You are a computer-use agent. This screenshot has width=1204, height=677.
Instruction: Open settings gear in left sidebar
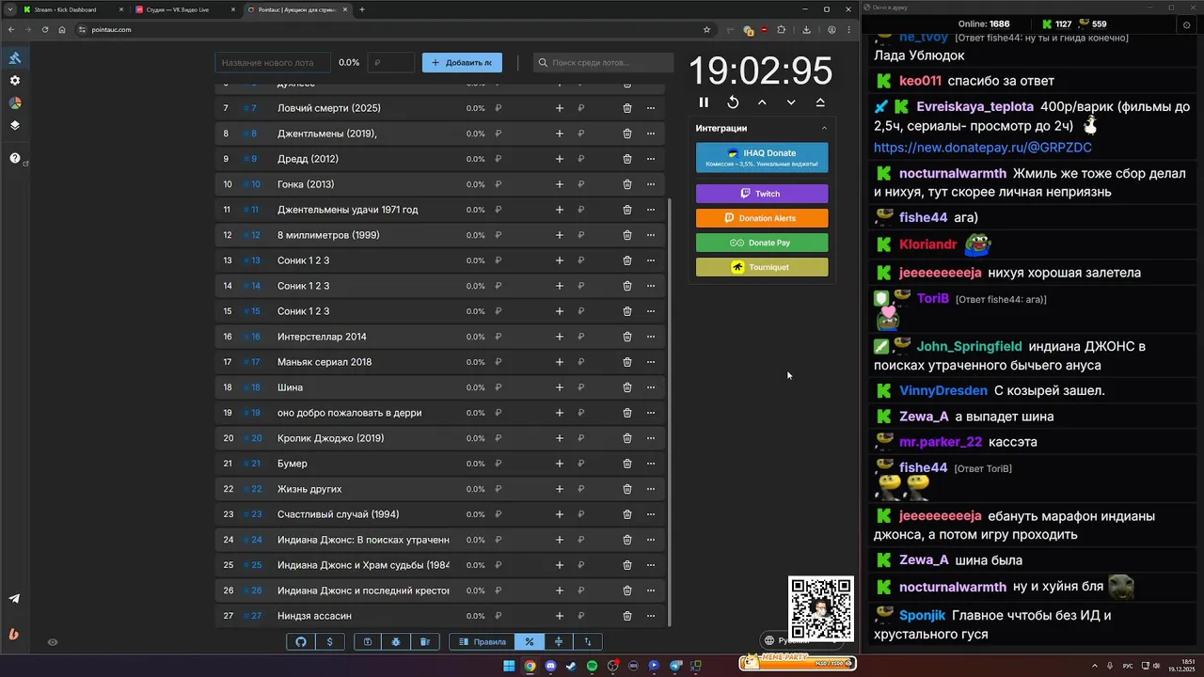point(15,81)
